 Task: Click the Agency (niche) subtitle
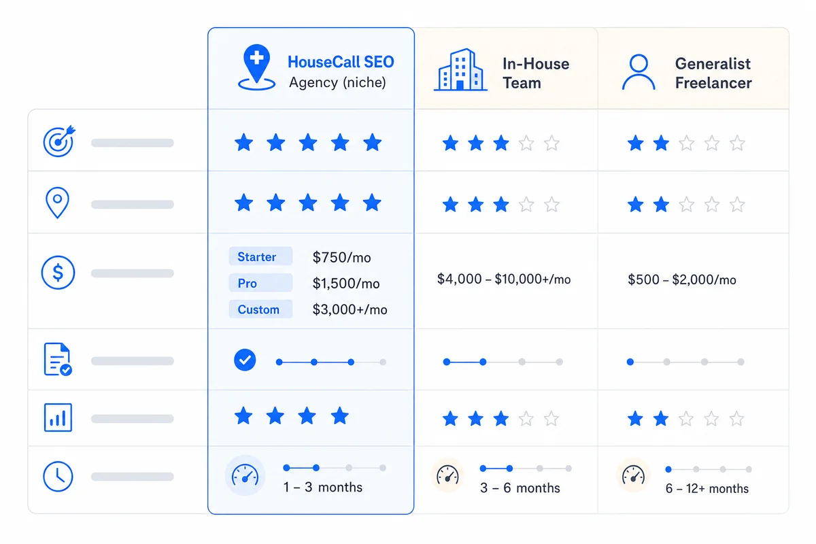click(337, 83)
